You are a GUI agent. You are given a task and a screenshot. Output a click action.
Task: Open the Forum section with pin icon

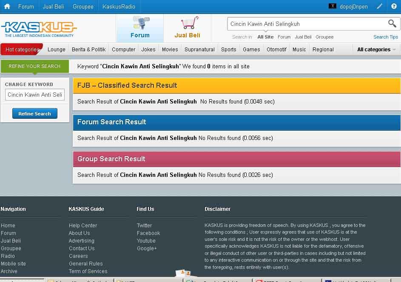[140, 28]
